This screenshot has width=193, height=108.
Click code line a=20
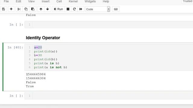tap(38, 47)
